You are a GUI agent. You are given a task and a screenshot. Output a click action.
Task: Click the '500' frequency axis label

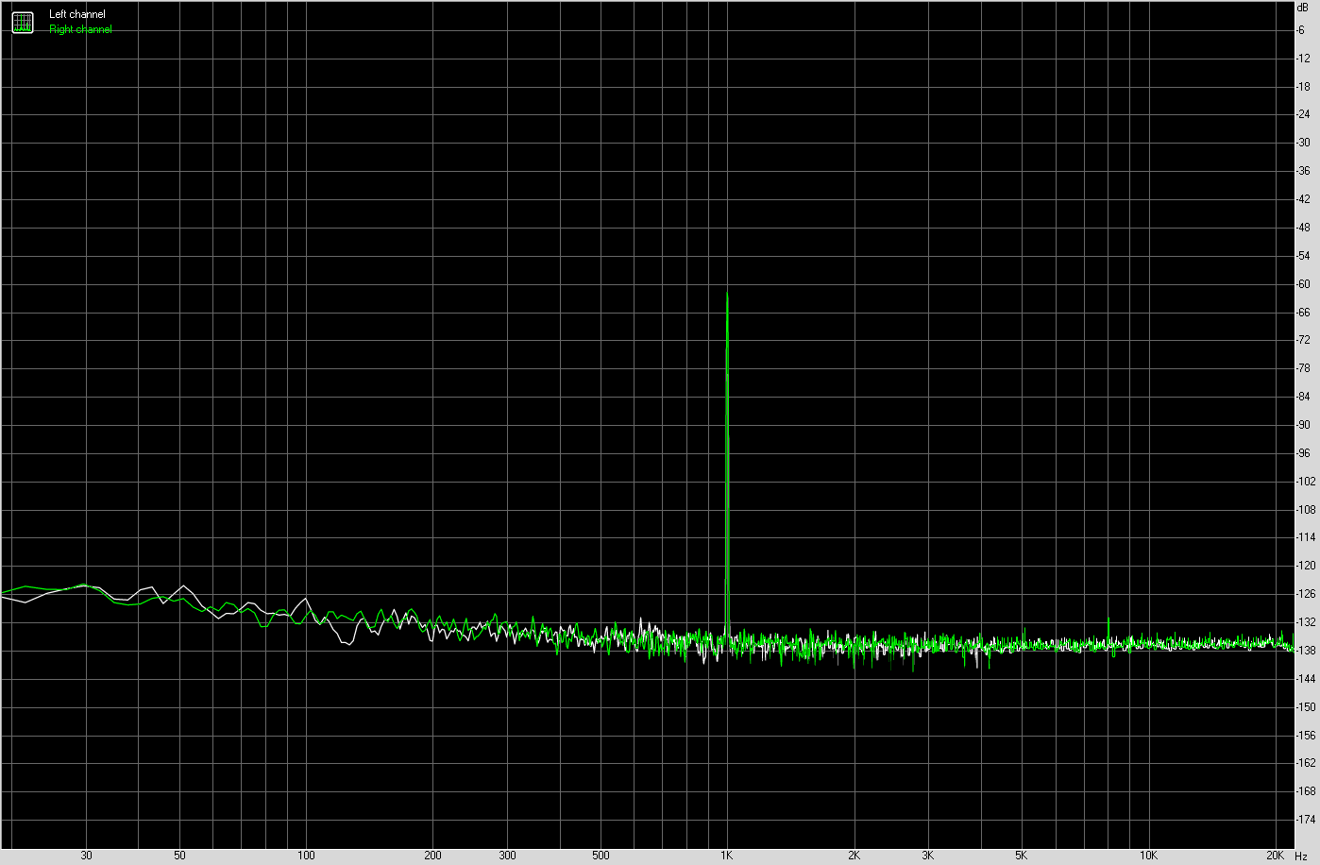click(x=601, y=856)
